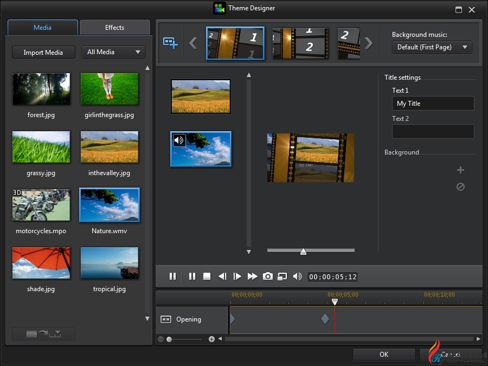Confirm with the OK button
Screen dimensions: 488x366
coord(384,355)
